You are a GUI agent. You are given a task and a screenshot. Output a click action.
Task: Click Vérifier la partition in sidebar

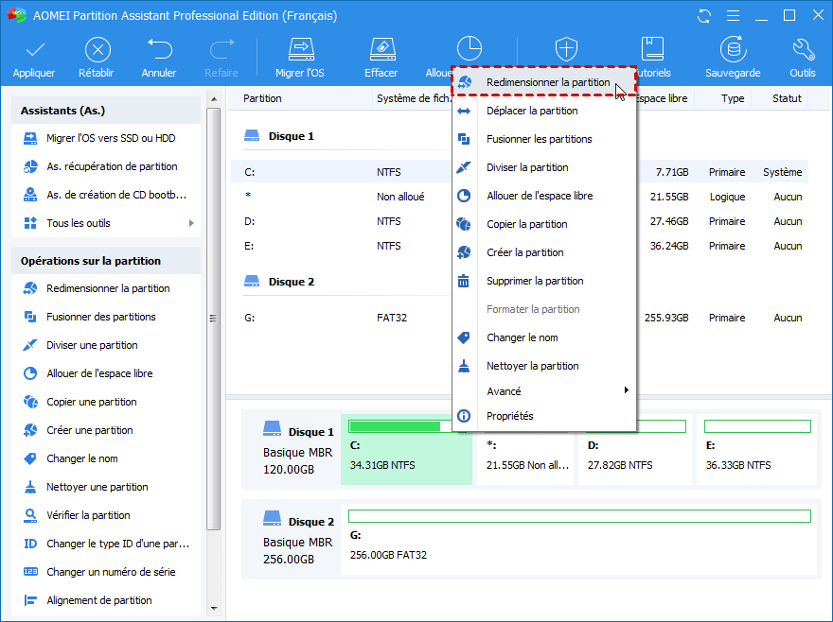click(88, 515)
